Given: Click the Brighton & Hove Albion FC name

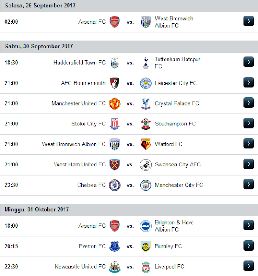Looking at the screenshot, I should point(174,226).
